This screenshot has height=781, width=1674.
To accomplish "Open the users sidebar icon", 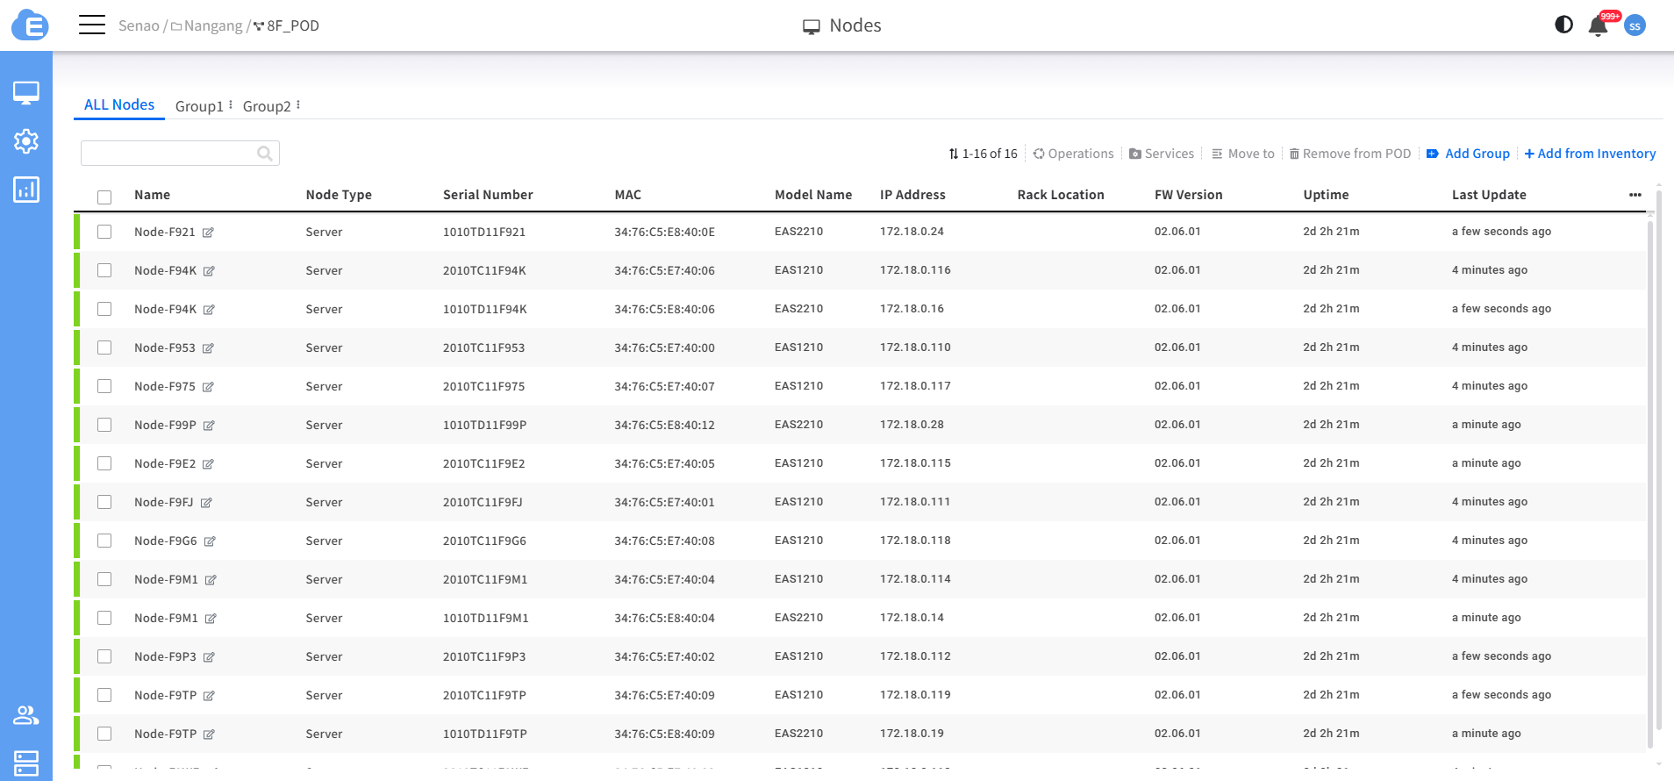I will (26, 716).
